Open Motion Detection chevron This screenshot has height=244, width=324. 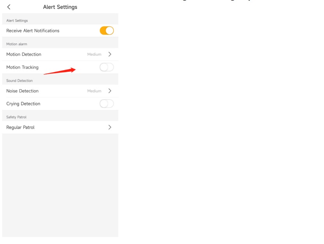tap(110, 54)
